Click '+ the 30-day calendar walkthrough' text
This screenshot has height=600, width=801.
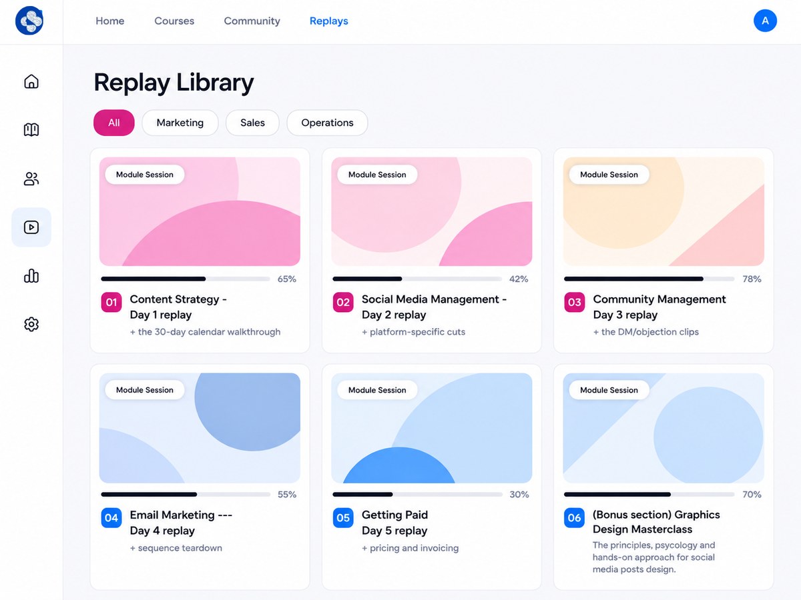point(205,332)
